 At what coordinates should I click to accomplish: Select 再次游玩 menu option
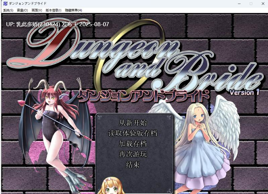coord(133,154)
